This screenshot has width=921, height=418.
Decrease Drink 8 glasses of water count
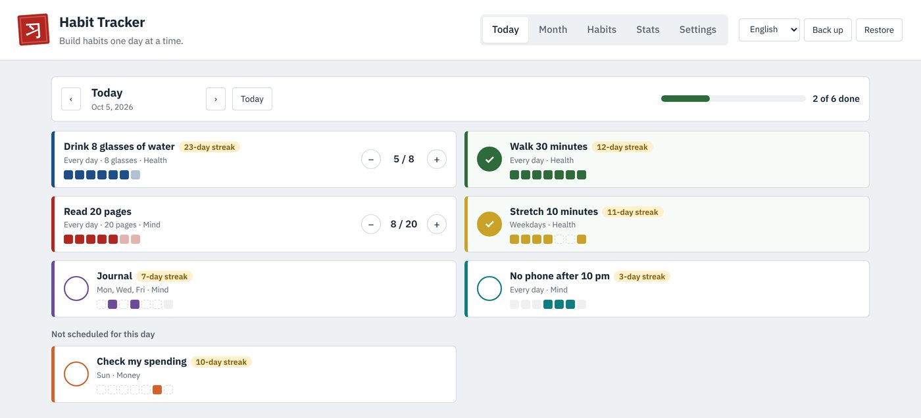pos(371,159)
